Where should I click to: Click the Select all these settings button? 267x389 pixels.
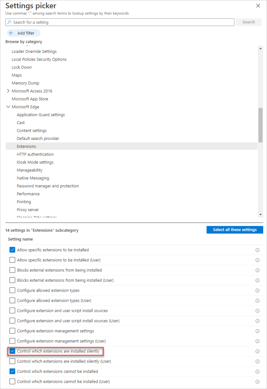235,230
